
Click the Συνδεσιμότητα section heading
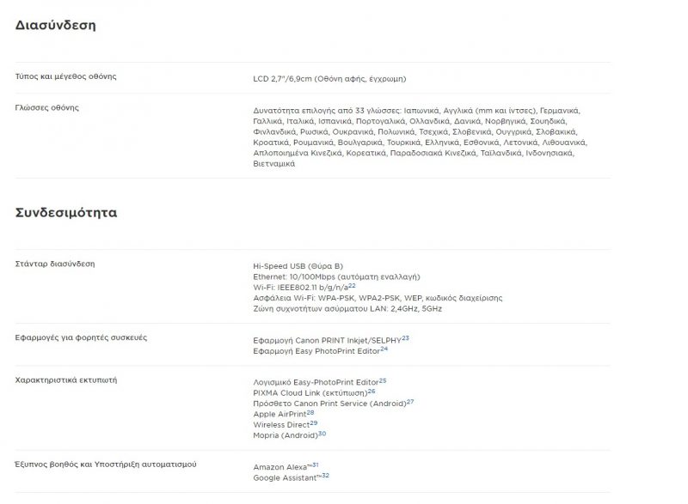pyautogui.click(x=66, y=213)
